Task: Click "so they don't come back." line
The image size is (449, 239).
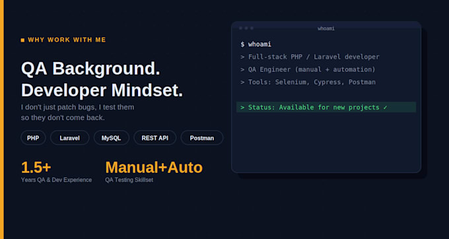Action: 63,118
